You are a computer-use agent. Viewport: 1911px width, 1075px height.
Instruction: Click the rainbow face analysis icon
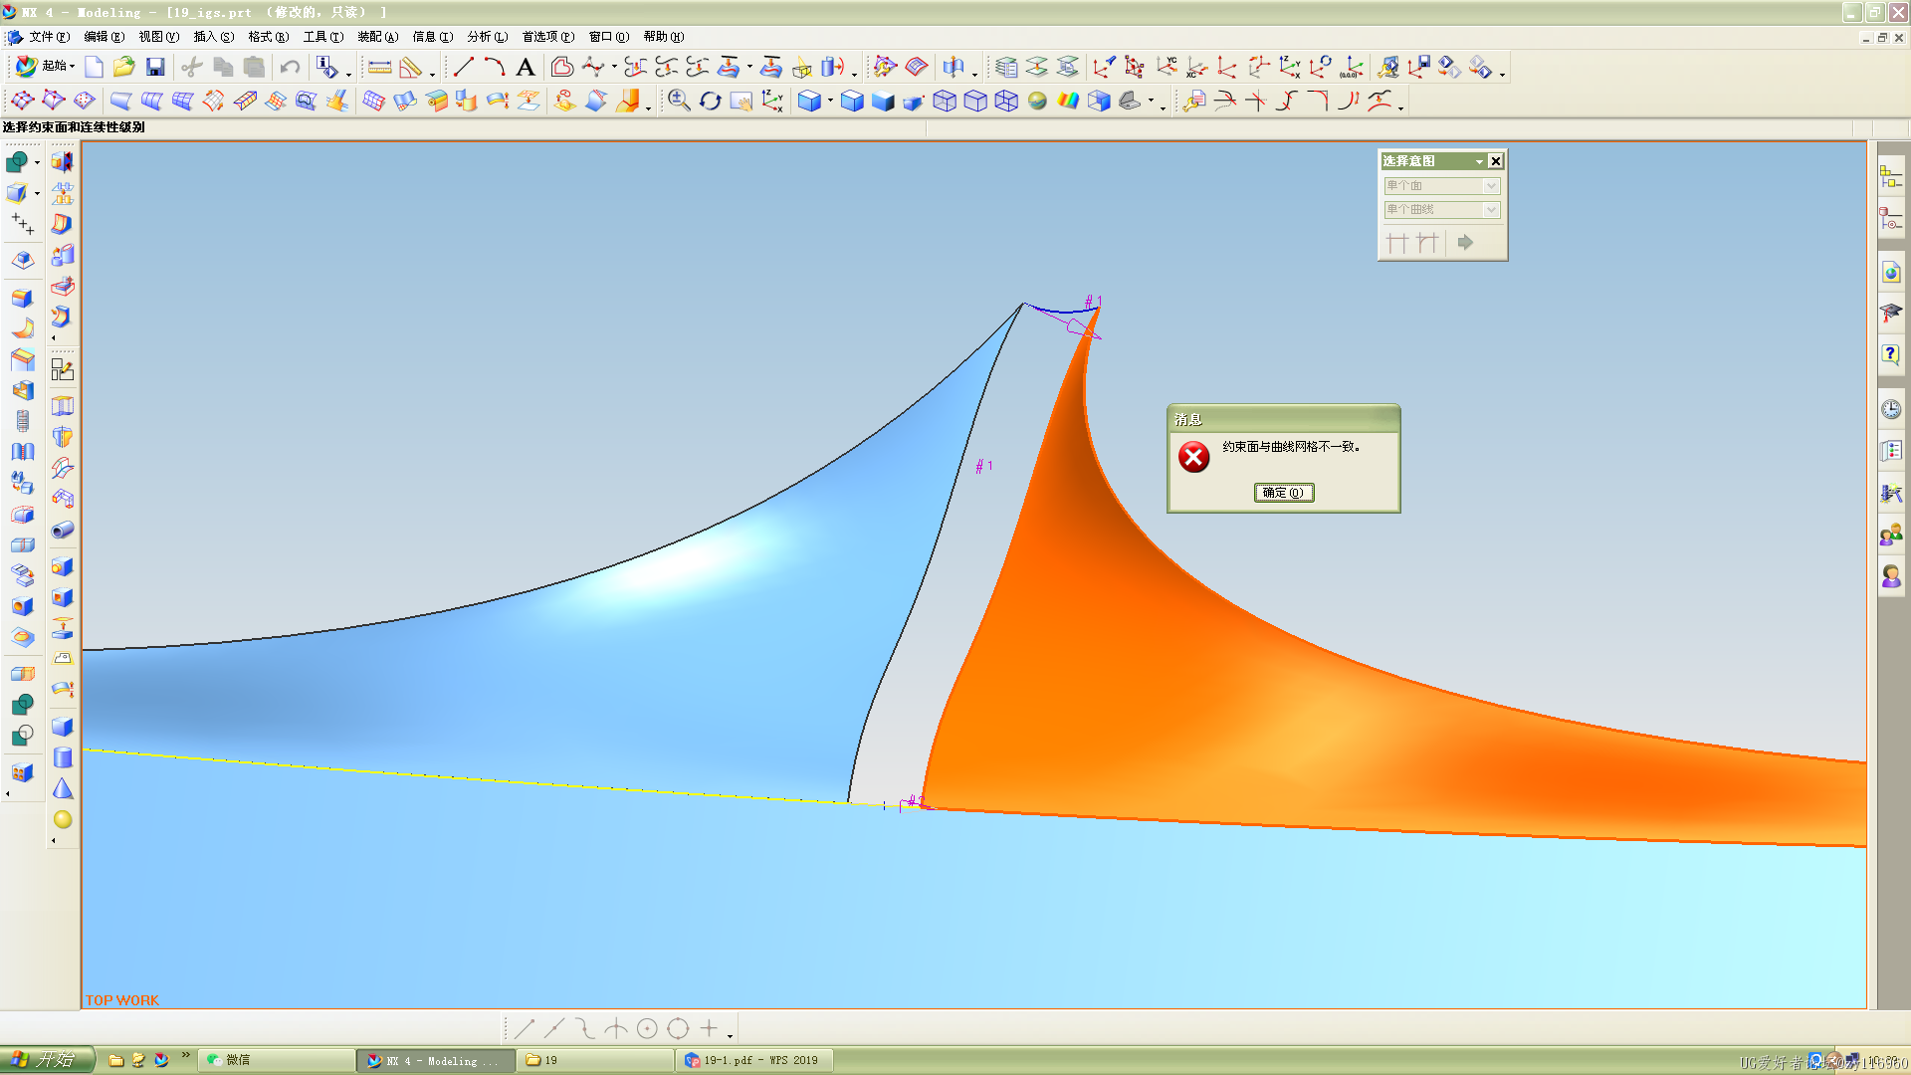click(1068, 101)
